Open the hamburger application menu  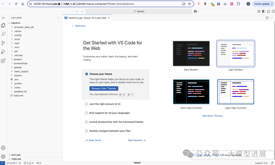tap(3, 18)
